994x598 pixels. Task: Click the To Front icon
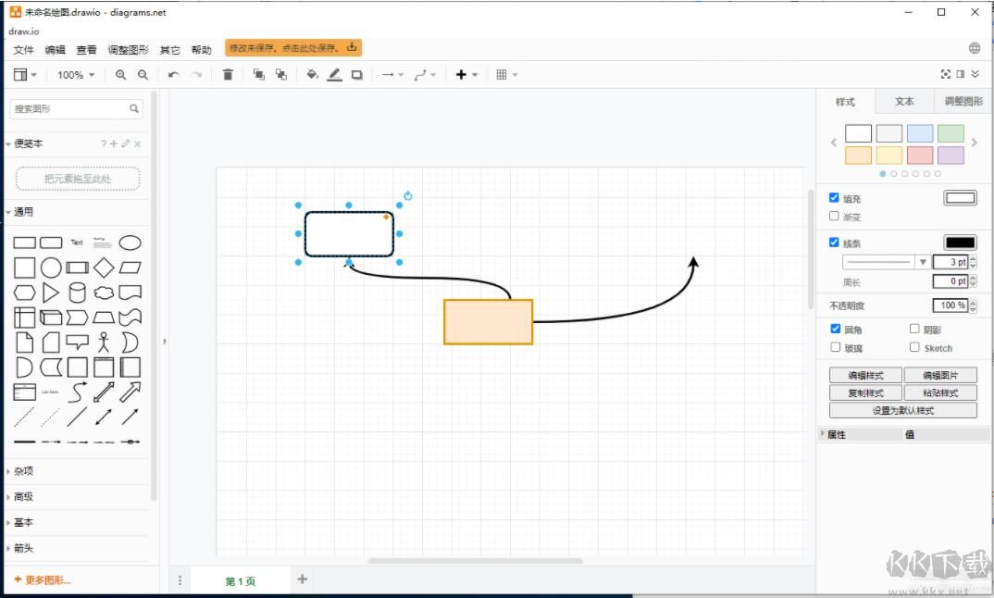click(x=256, y=75)
